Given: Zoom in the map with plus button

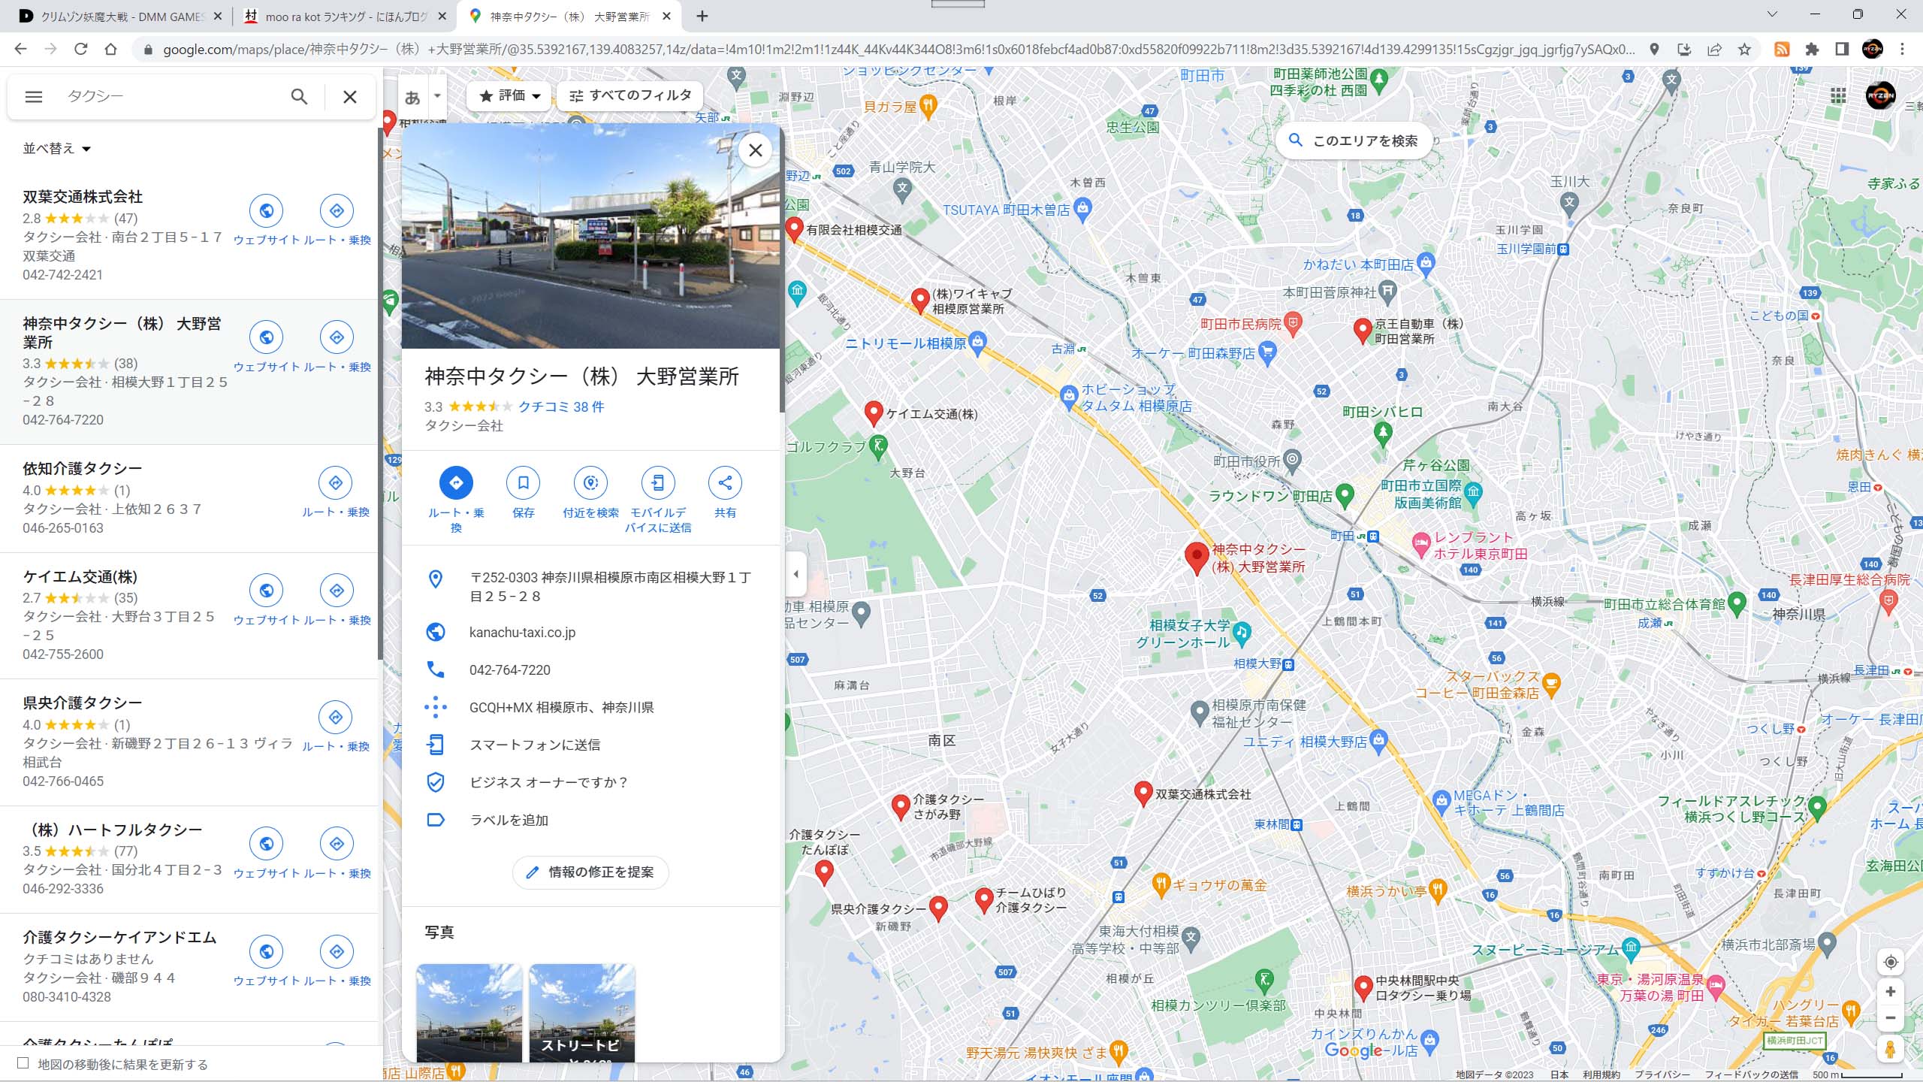Looking at the screenshot, I should pos(1891,992).
